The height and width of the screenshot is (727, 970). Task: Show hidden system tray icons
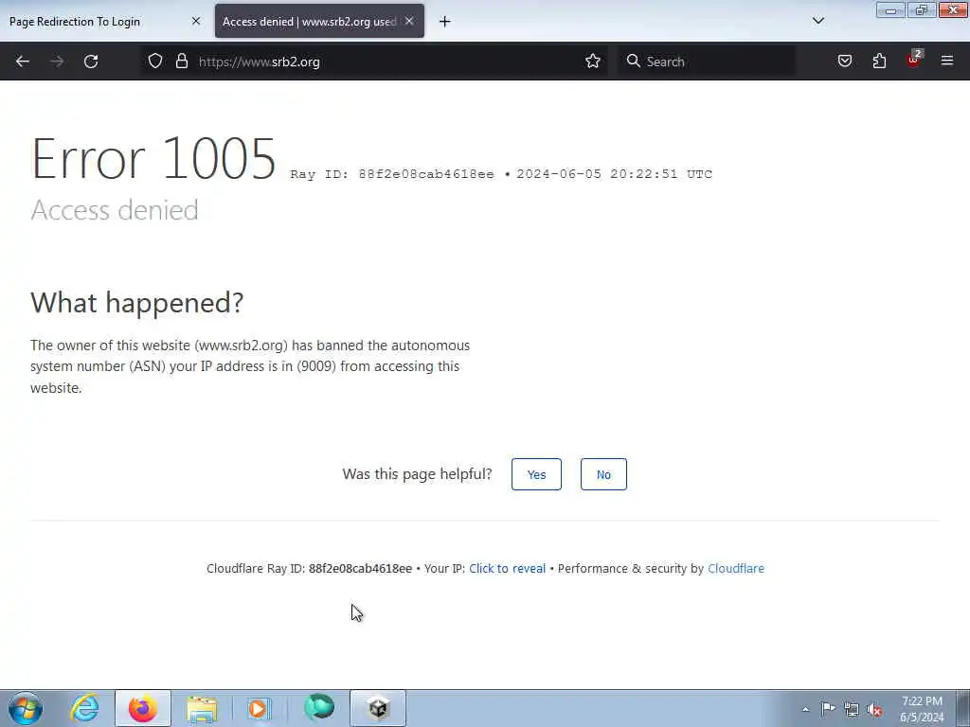[x=805, y=709]
